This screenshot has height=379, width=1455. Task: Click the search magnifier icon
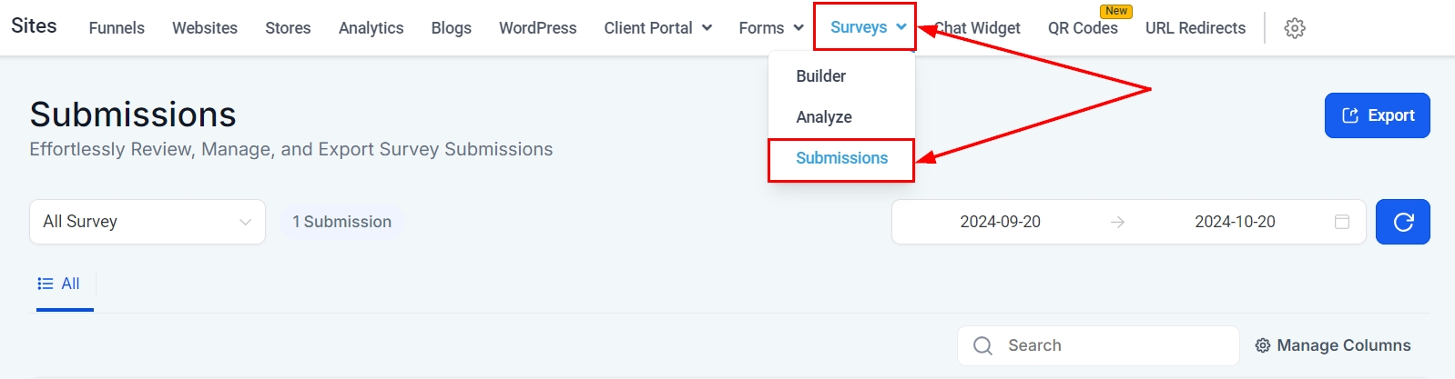982,345
